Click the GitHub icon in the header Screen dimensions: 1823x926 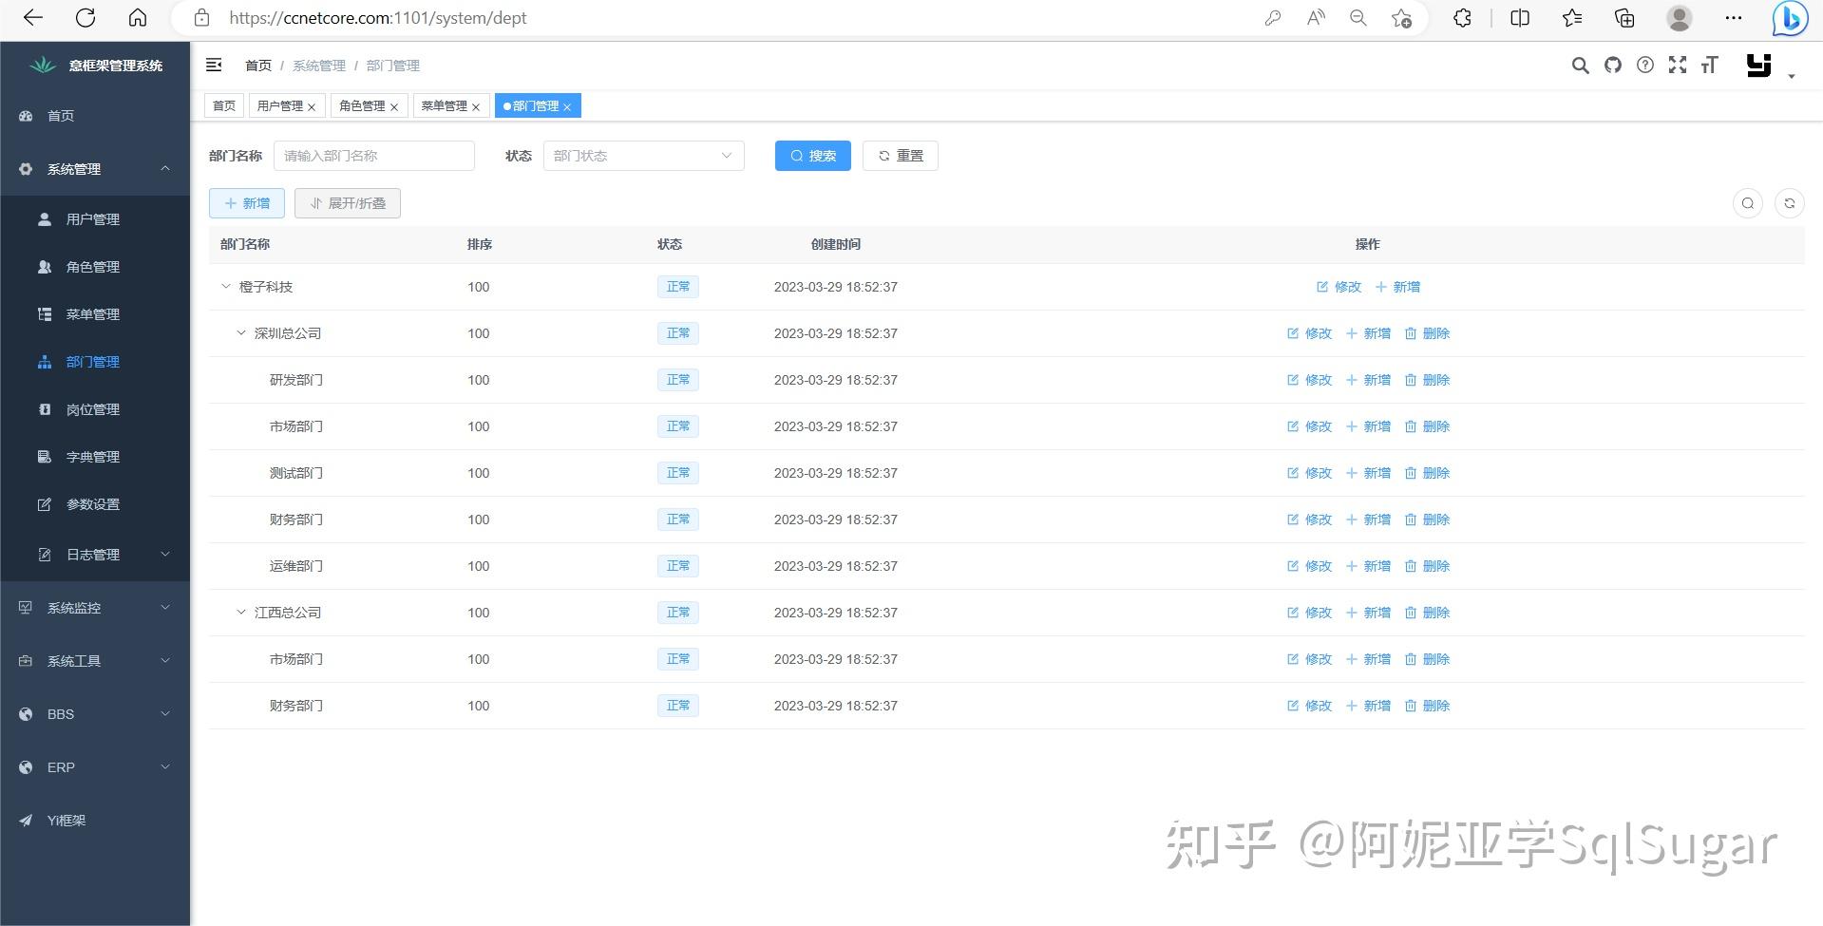click(1612, 65)
